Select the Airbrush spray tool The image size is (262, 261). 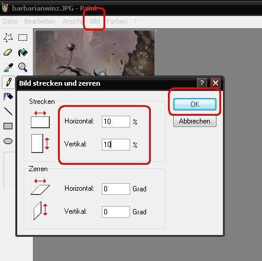[x=8, y=96]
